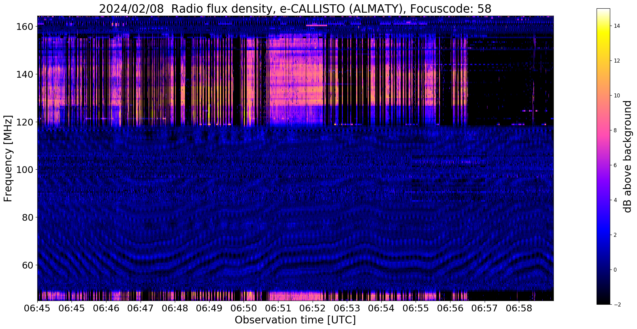Click the 06:46 time tick label
The height and width of the screenshot is (329, 637).
click(x=106, y=308)
